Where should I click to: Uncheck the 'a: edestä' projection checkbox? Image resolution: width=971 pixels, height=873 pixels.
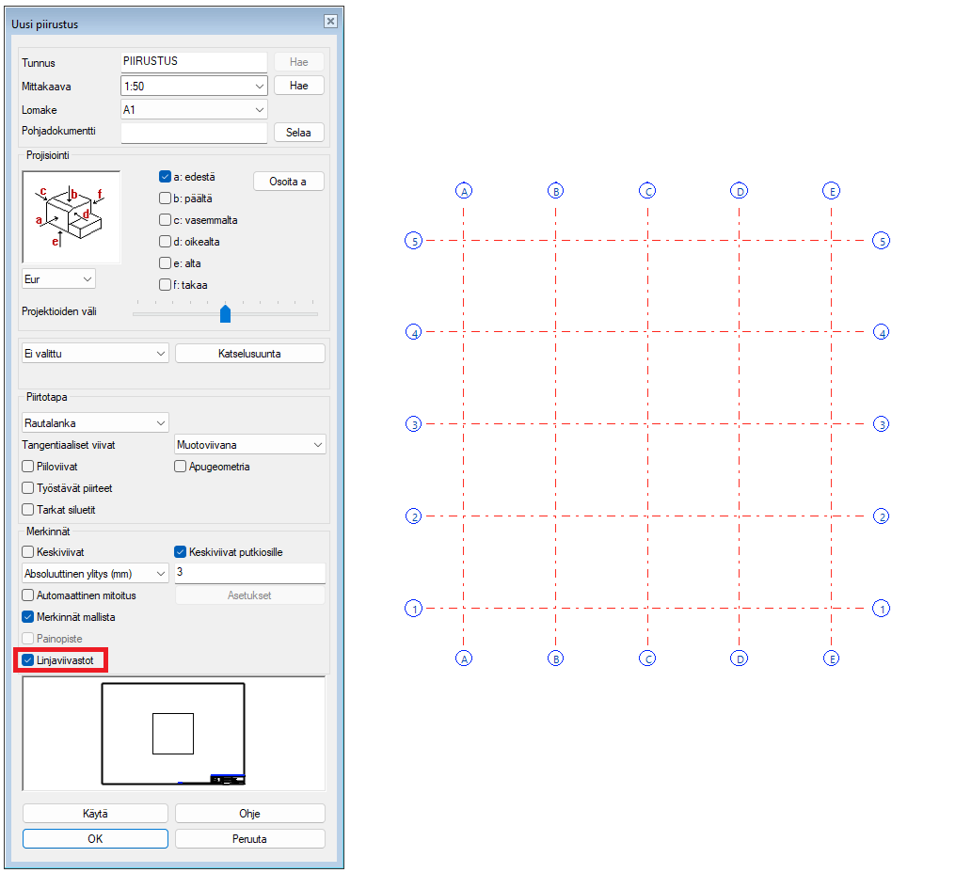point(166,176)
